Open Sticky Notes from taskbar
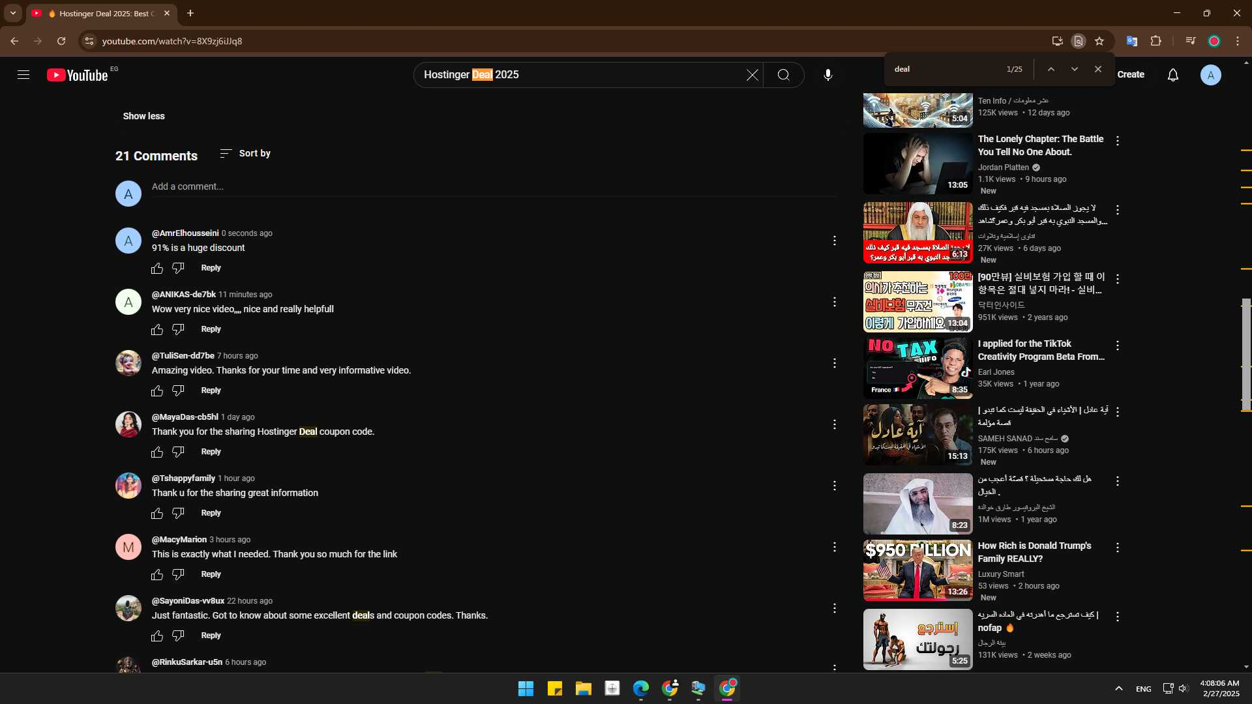The image size is (1252, 704). click(554, 688)
